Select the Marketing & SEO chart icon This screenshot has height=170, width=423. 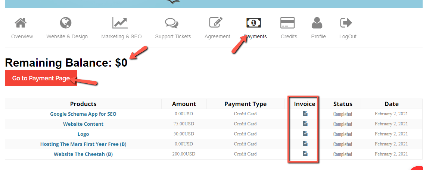click(120, 23)
